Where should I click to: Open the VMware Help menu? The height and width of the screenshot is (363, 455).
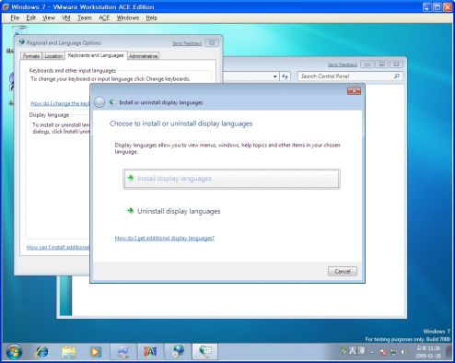151,18
